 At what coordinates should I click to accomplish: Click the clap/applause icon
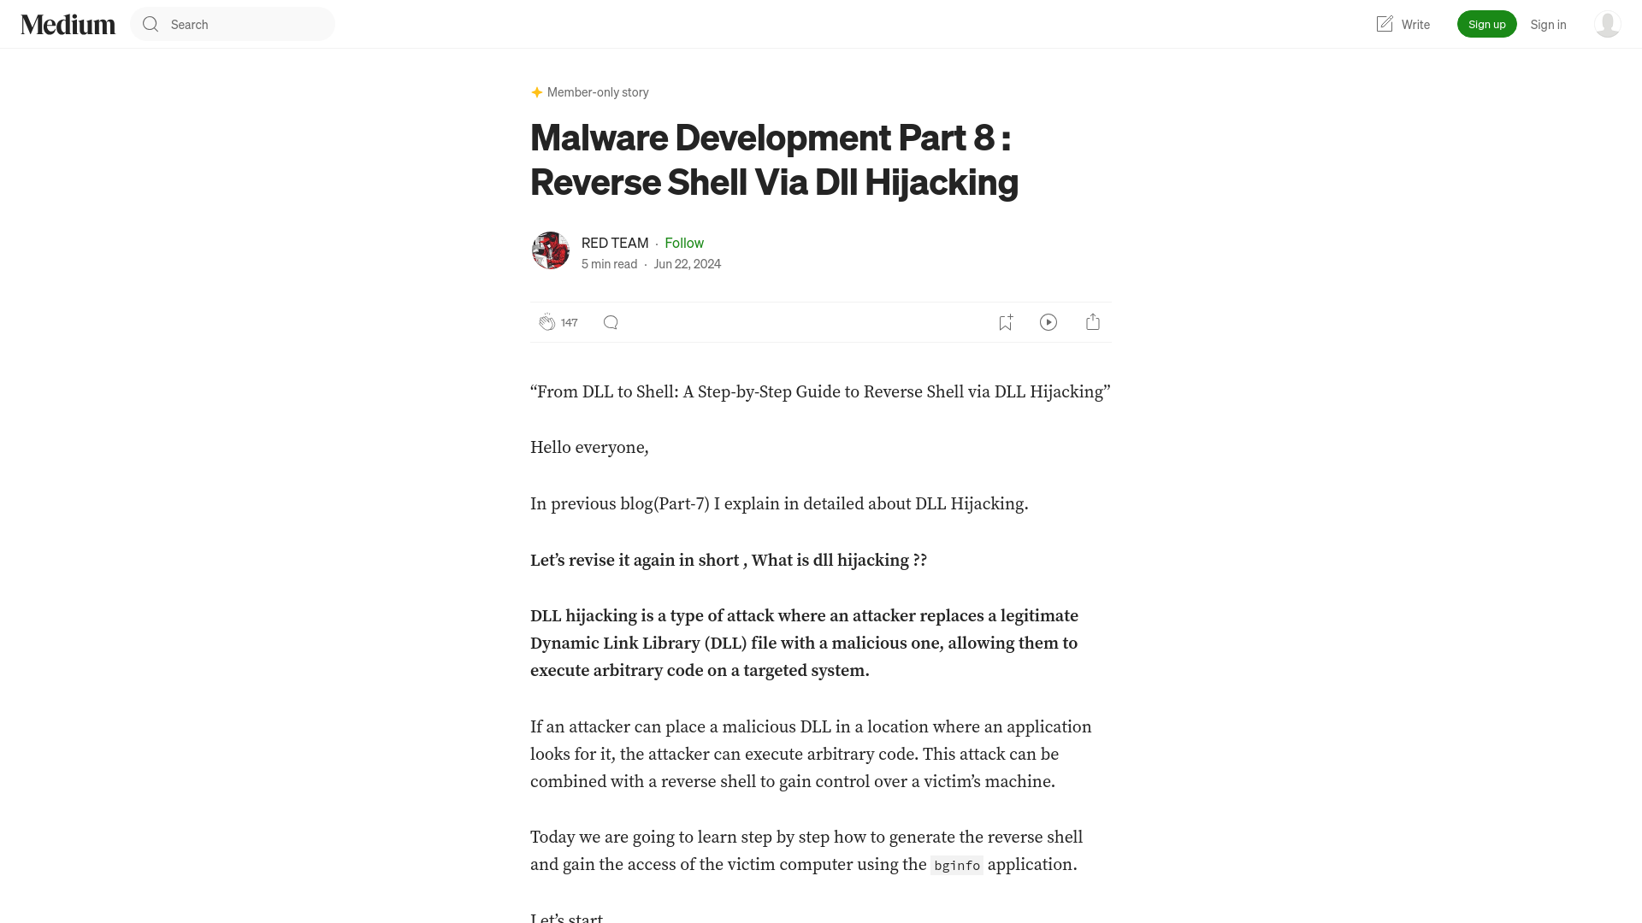[x=547, y=322]
